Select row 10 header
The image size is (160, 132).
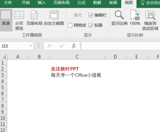point(3,118)
